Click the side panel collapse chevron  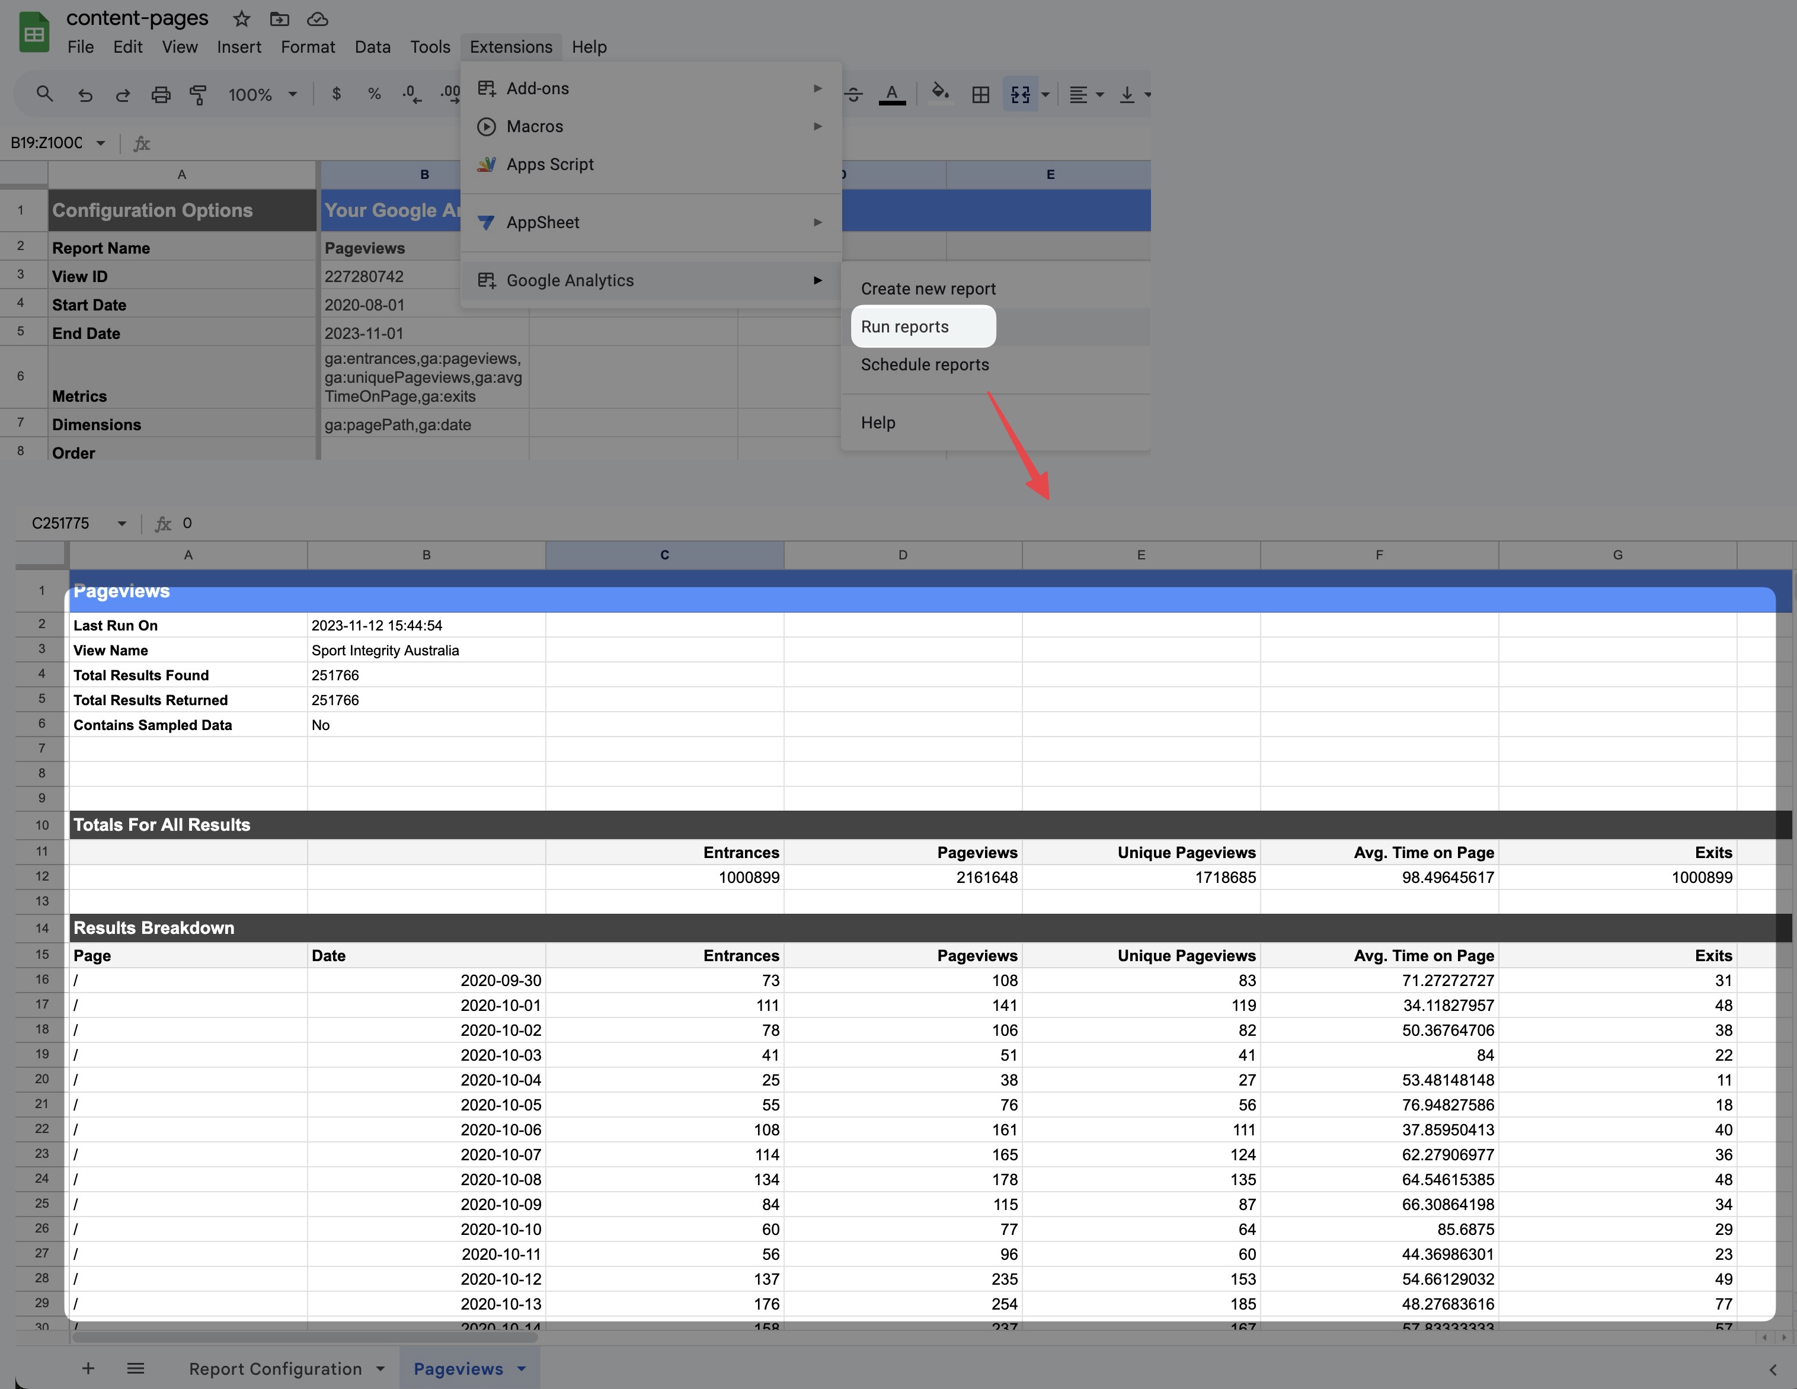point(1772,1369)
